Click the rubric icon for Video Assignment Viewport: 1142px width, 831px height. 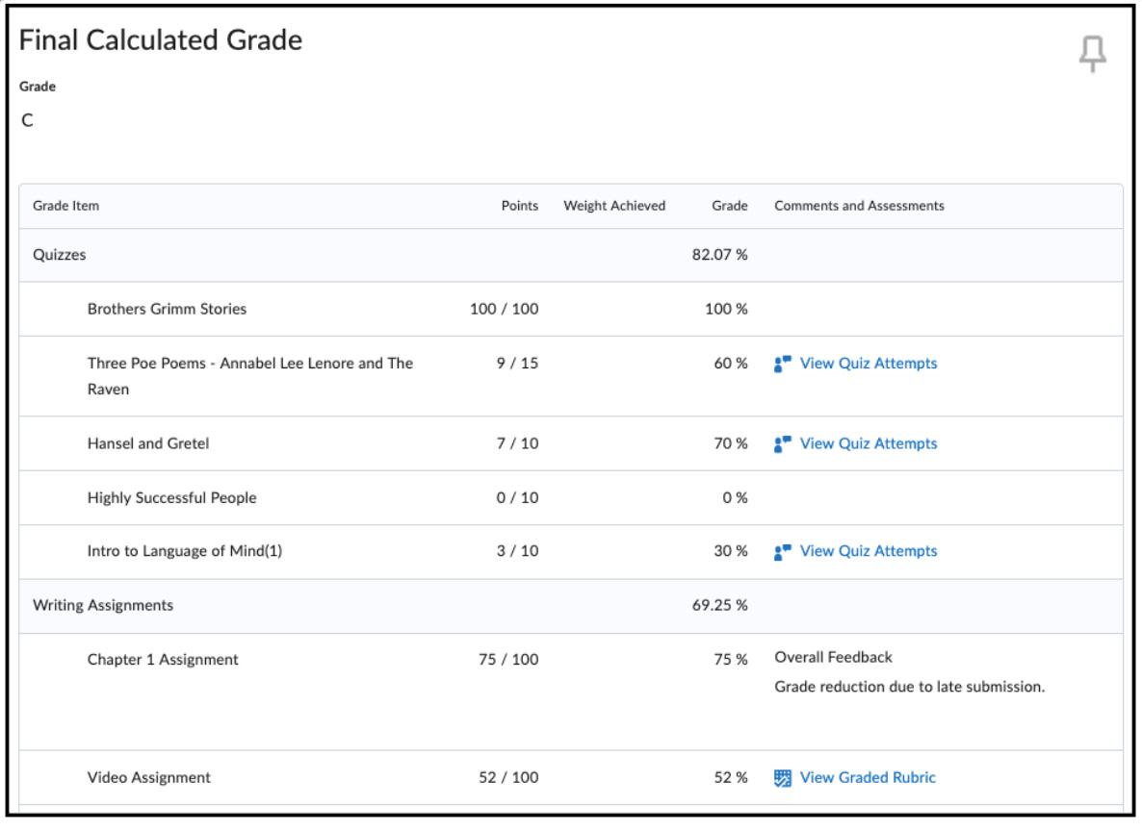(782, 778)
